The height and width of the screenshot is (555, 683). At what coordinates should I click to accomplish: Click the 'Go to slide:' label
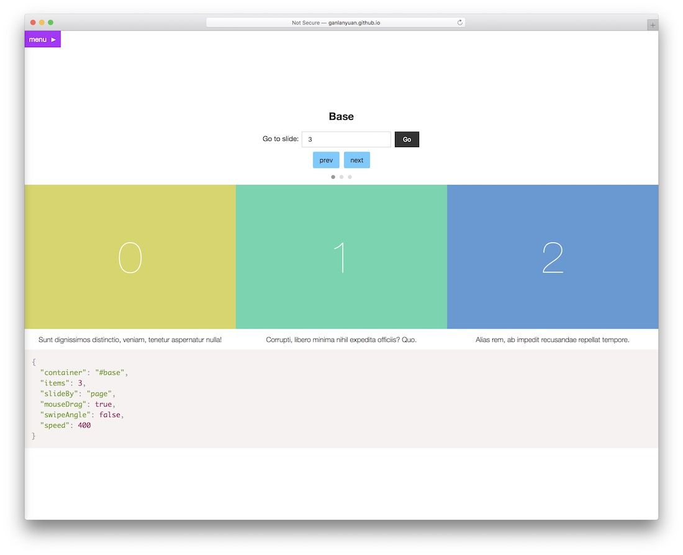[x=281, y=139]
